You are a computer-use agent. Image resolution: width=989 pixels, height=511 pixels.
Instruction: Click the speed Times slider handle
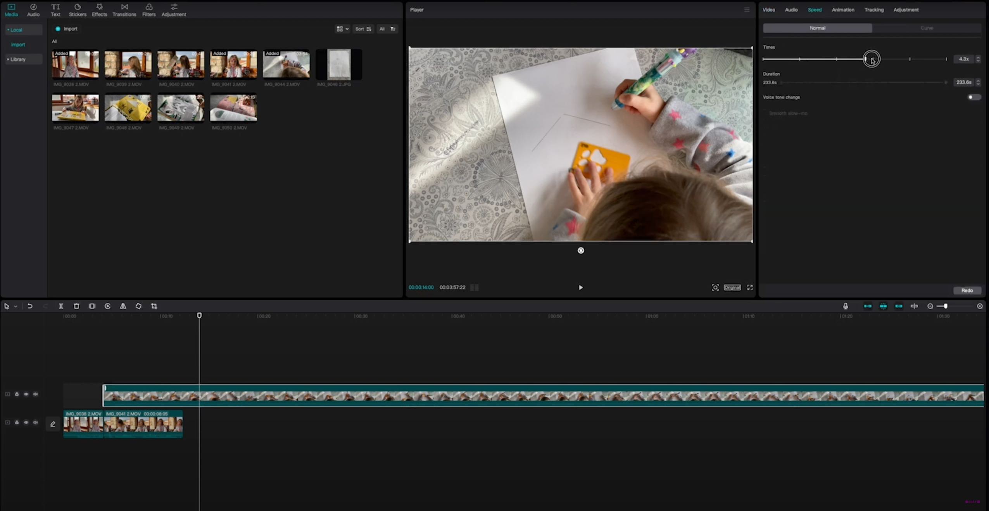[866, 59]
